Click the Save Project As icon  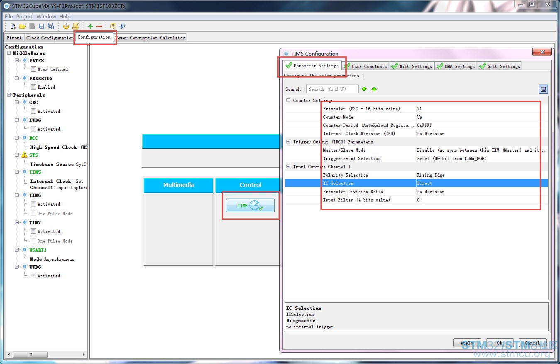coord(51,26)
